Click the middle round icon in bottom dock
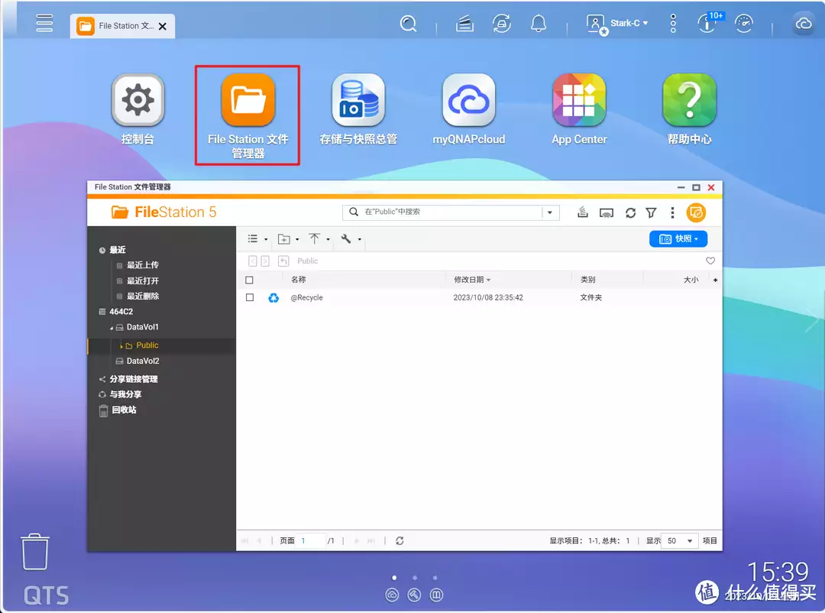The image size is (825, 613). pos(414,595)
